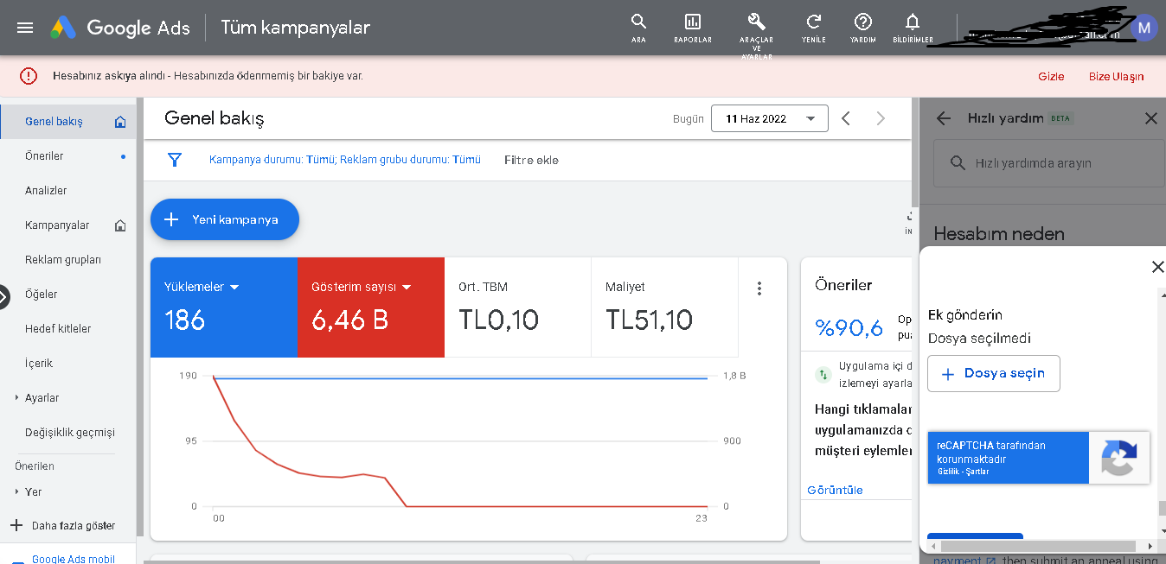Click the blue filter funnel icon
The height and width of the screenshot is (564, 1166).
[x=175, y=160]
